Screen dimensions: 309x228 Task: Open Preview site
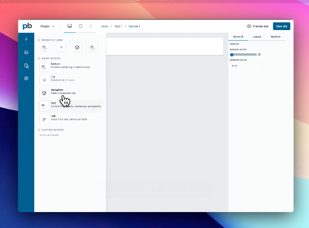257,26
